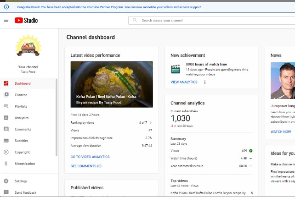
Task: Click the Dashboard grid icon
Action: (x=6, y=83)
